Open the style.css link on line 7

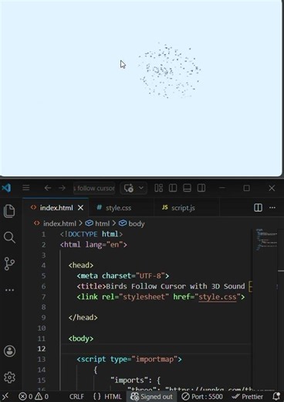pyautogui.click(x=218, y=297)
